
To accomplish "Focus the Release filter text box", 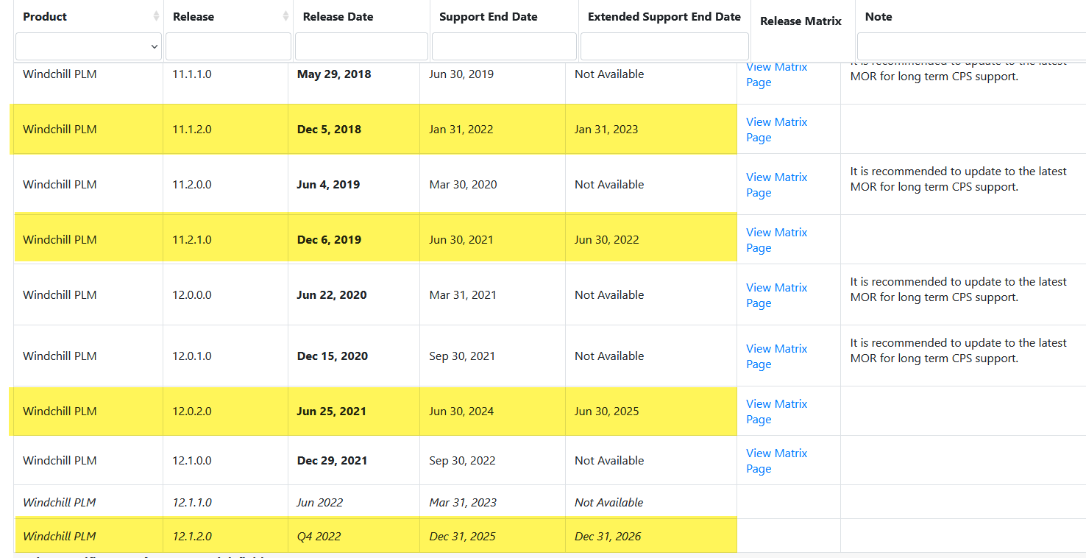I will [x=228, y=46].
